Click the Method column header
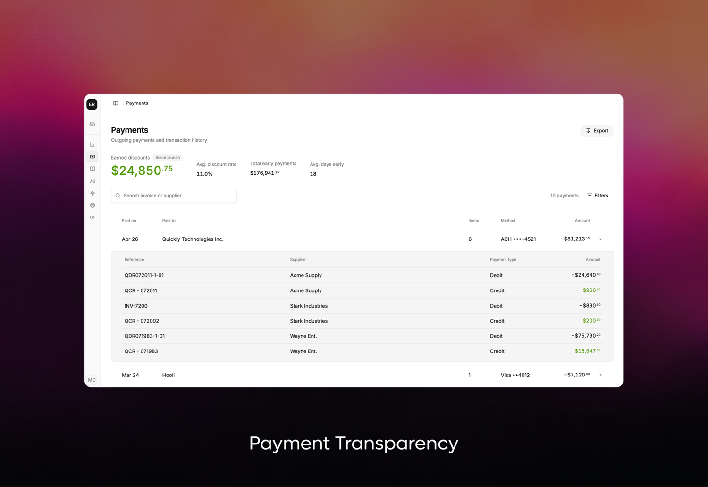This screenshot has width=708, height=487. tap(508, 221)
